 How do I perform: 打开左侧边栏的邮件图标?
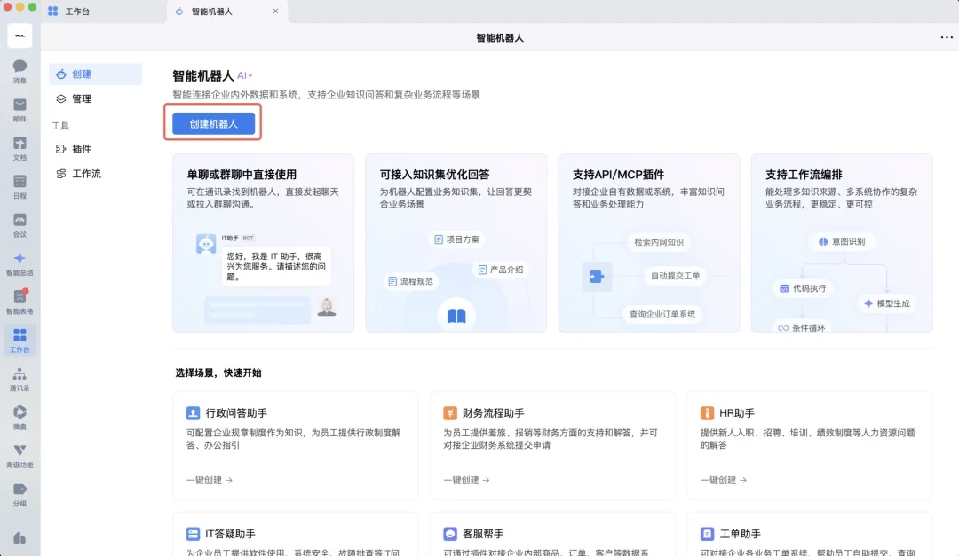point(20,106)
